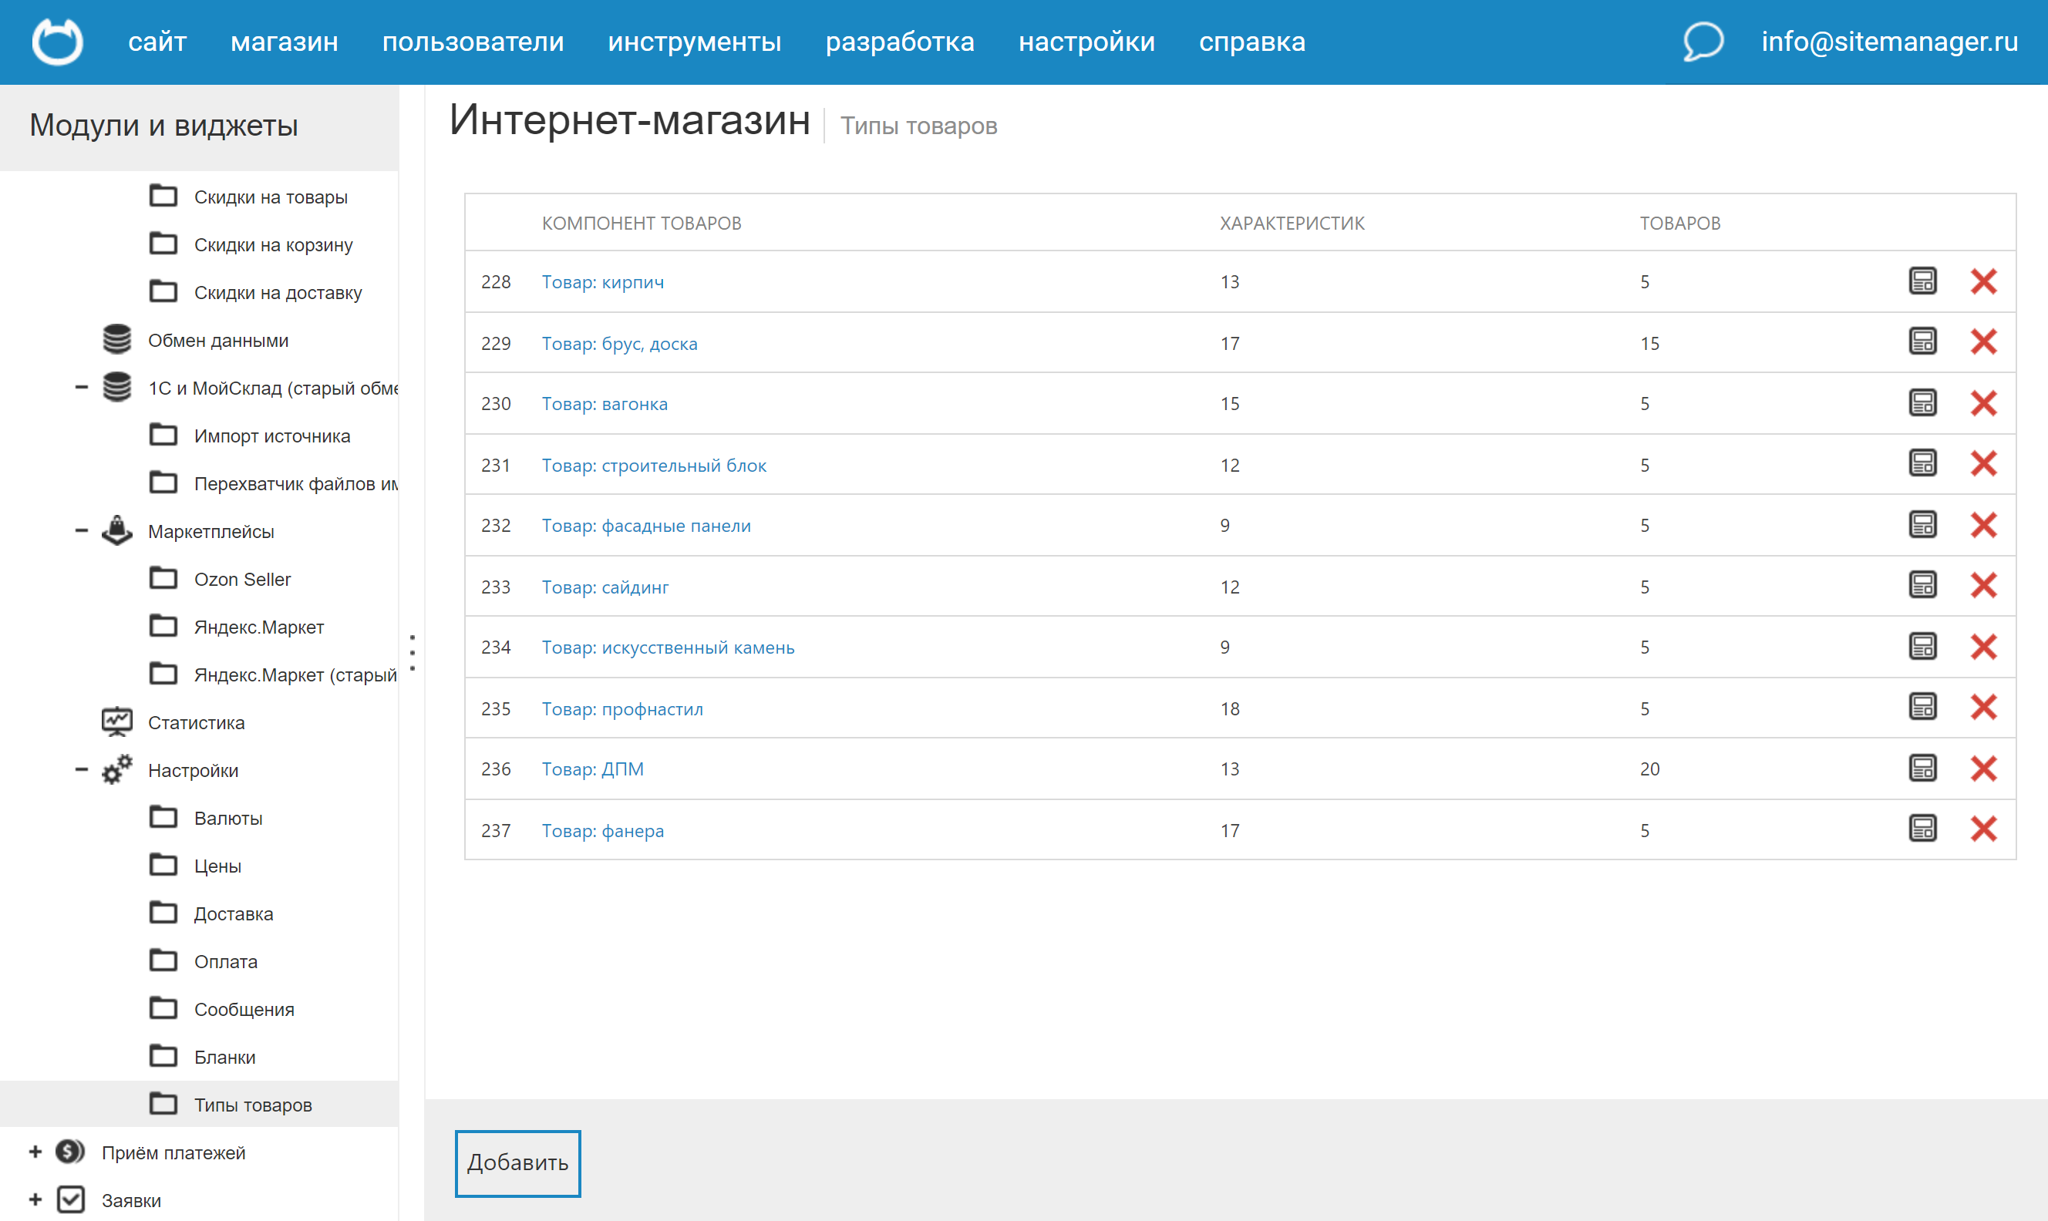Collapse the Маркетплейсы tree node

(81, 530)
